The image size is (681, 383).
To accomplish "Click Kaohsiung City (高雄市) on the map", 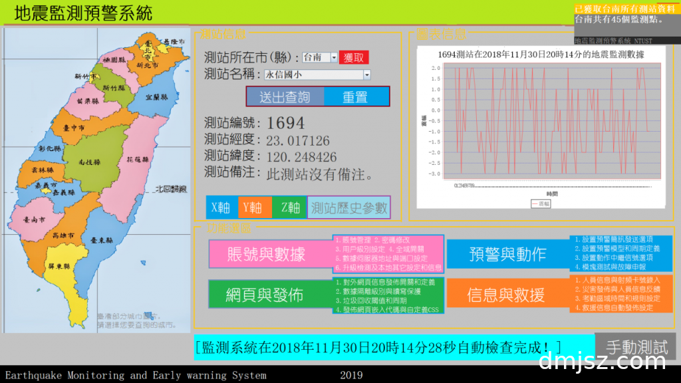I will click(x=72, y=236).
